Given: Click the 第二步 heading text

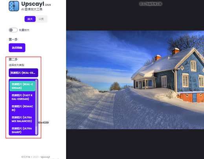Looking at the screenshot, I should tap(13, 59).
